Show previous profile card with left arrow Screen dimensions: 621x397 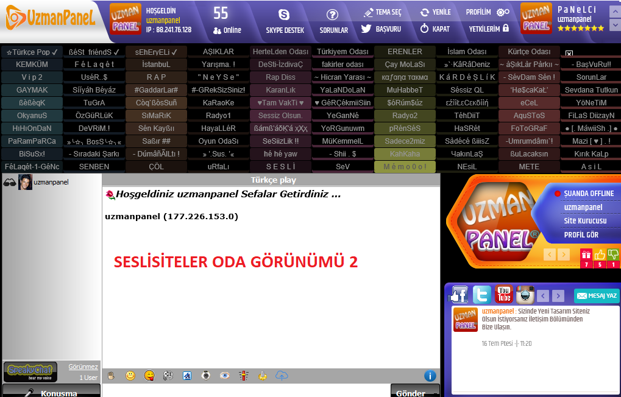pyautogui.click(x=549, y=254)
